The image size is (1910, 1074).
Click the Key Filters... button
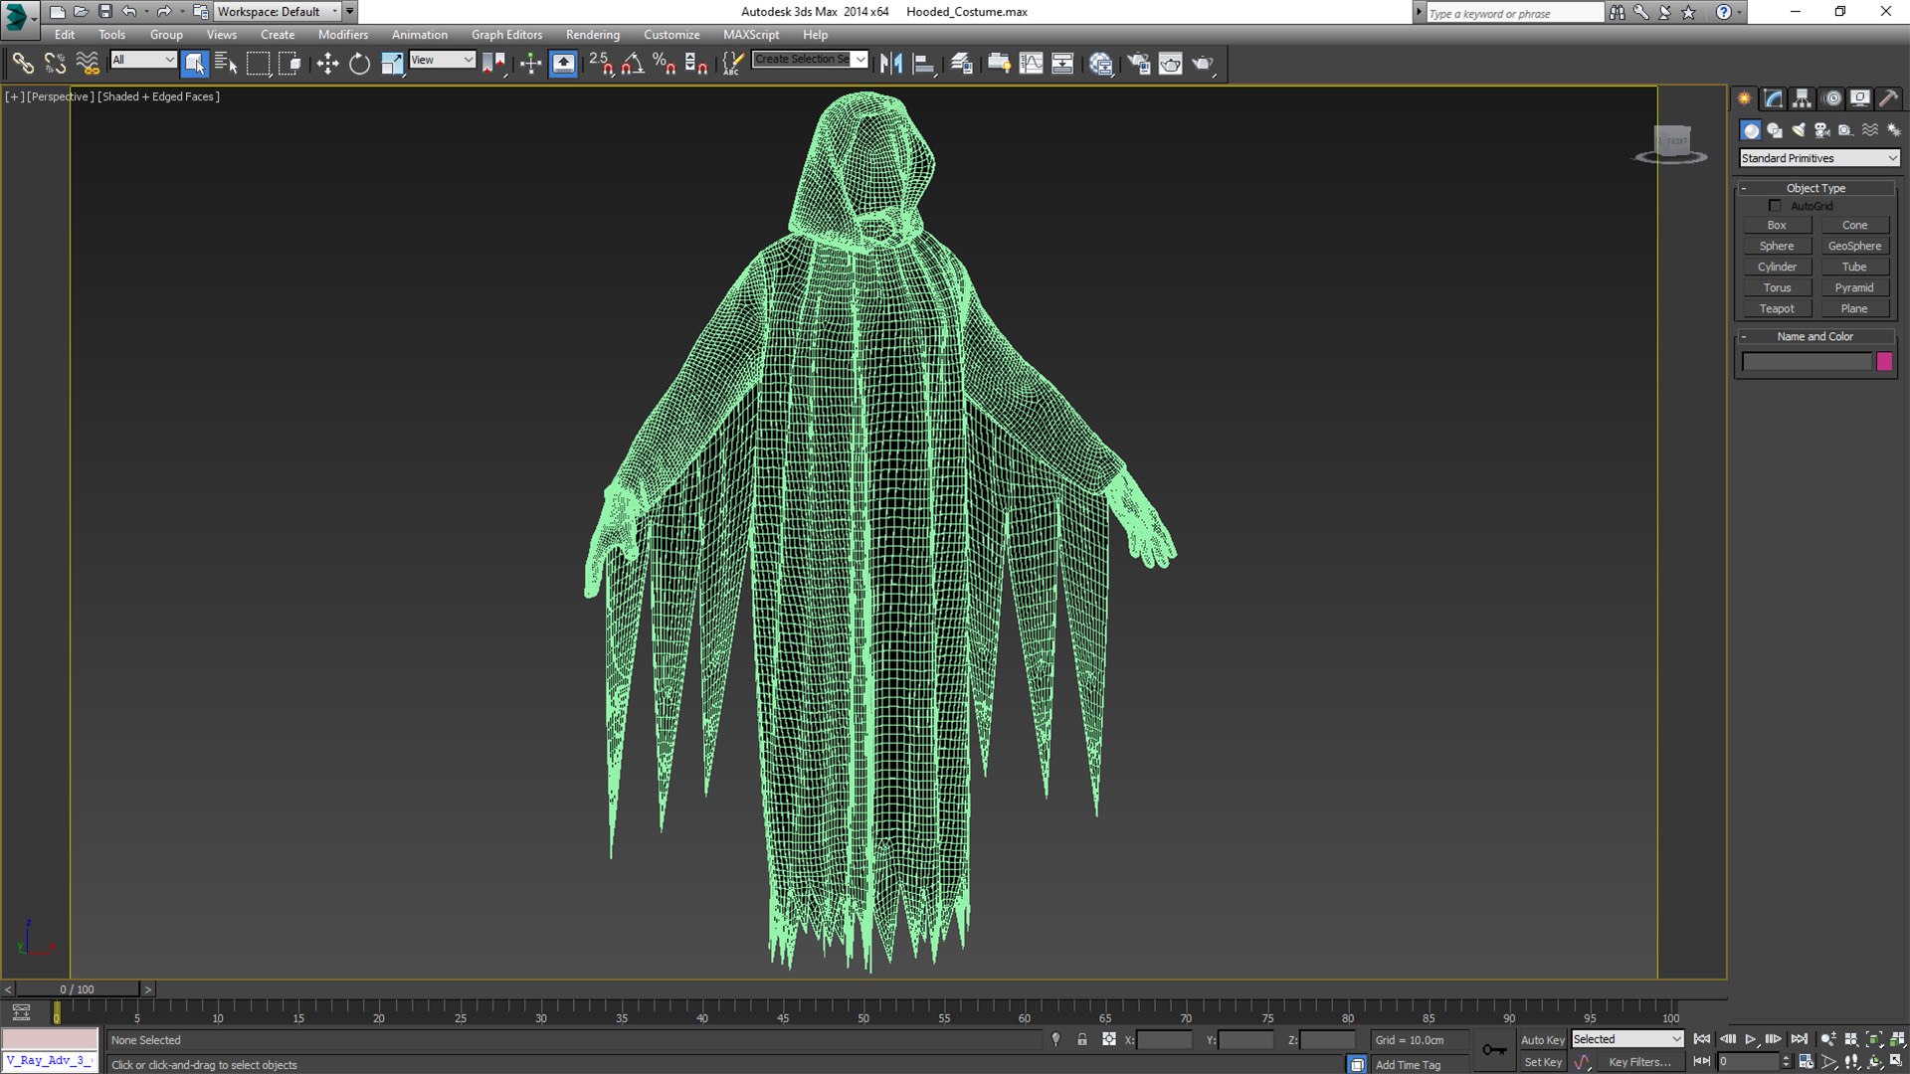pyautogui.click(x=1639, y=1062)
